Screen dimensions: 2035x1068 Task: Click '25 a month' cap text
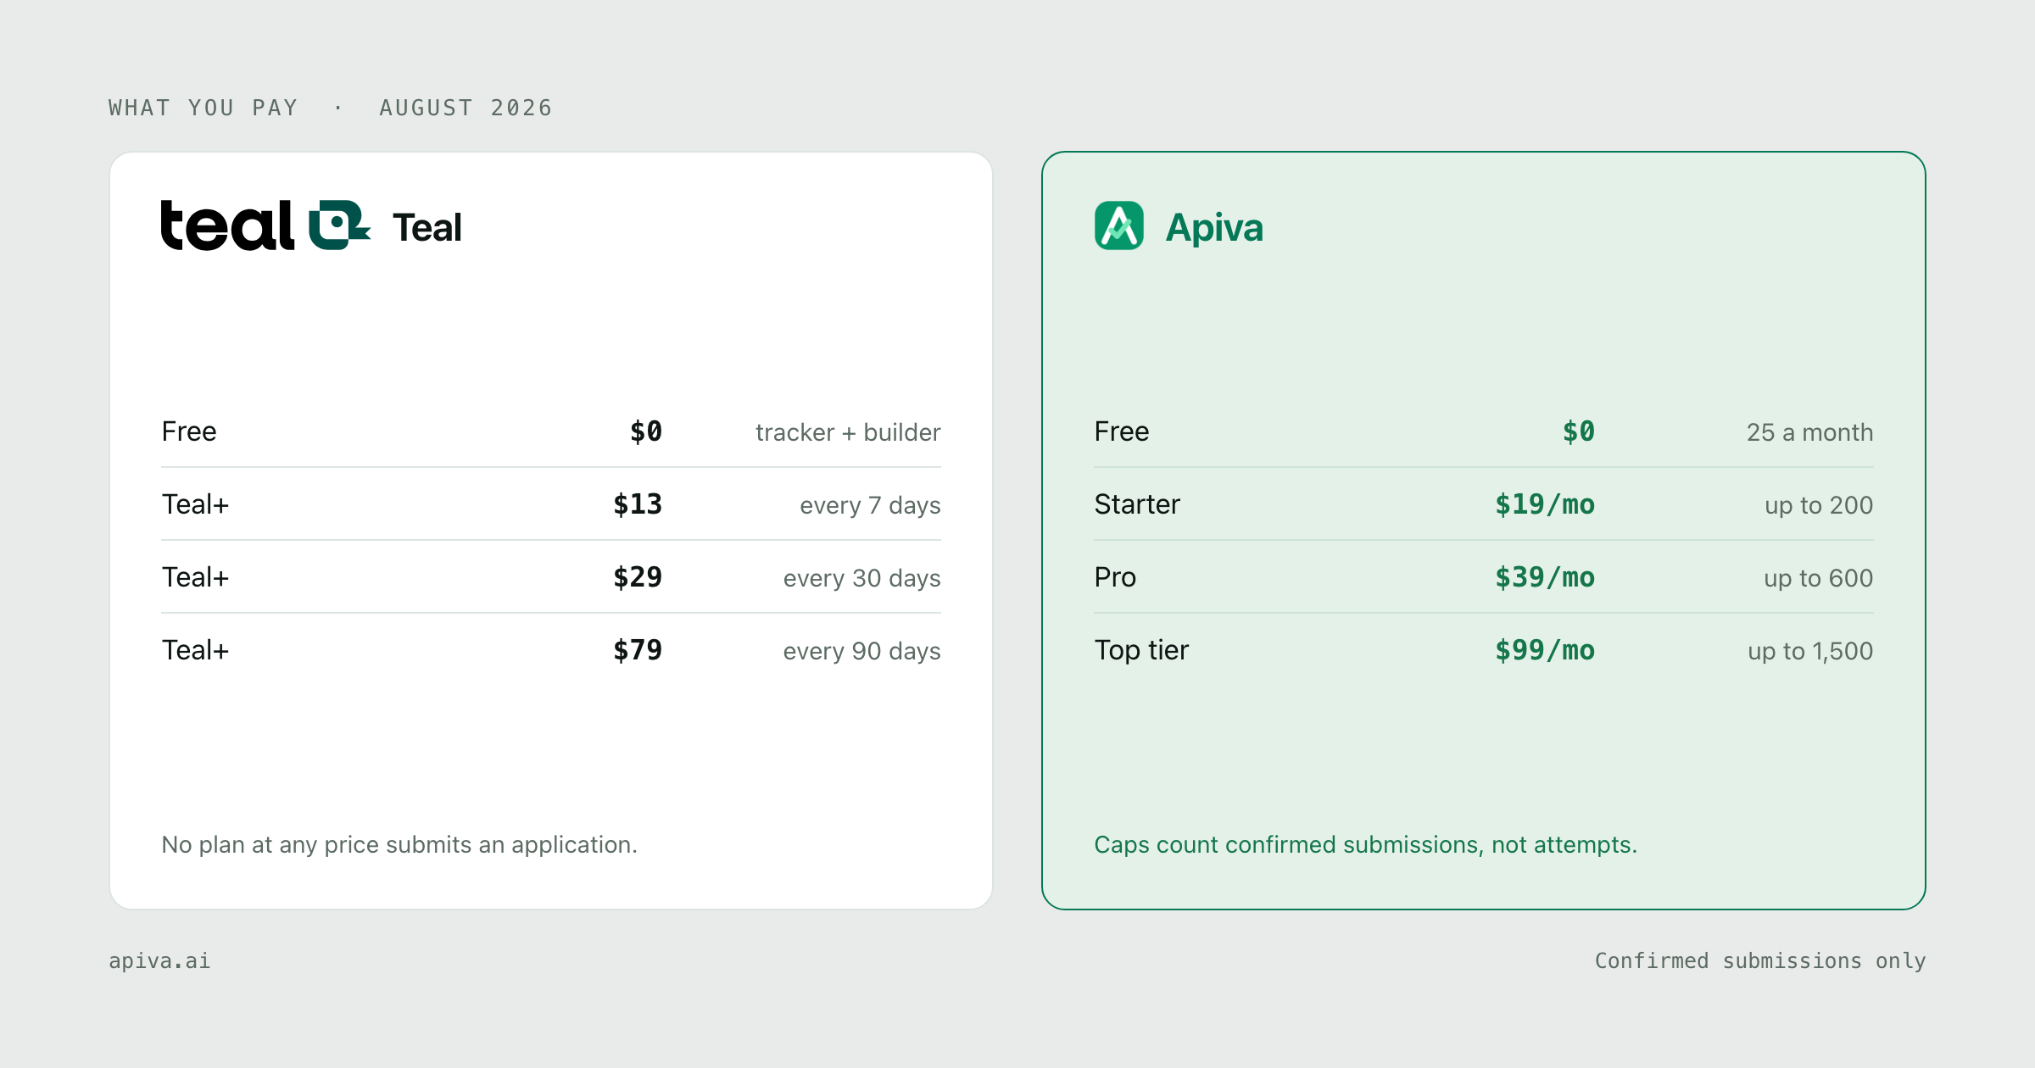tap(1809, 432)
